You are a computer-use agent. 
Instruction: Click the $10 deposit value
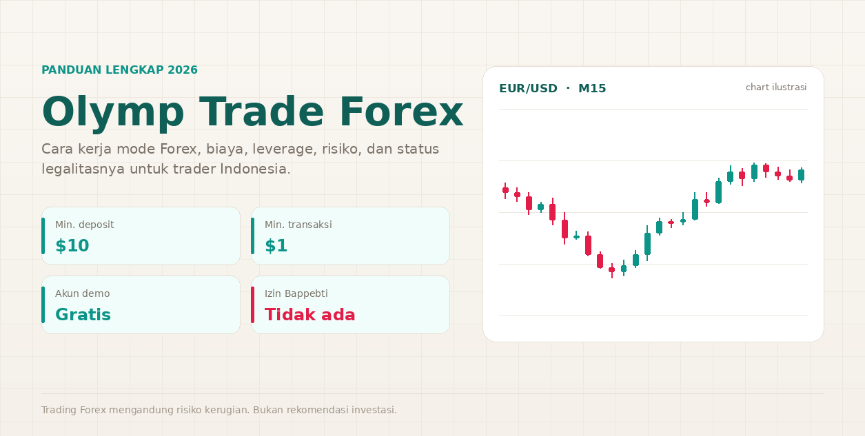[72, 246]
